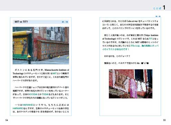Screen dimensions: 171x125
Task: Click the green 'HAHVAHD' highlighted word
Action: 28,105
